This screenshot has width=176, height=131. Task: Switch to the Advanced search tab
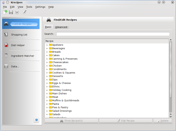pos(61,27)
